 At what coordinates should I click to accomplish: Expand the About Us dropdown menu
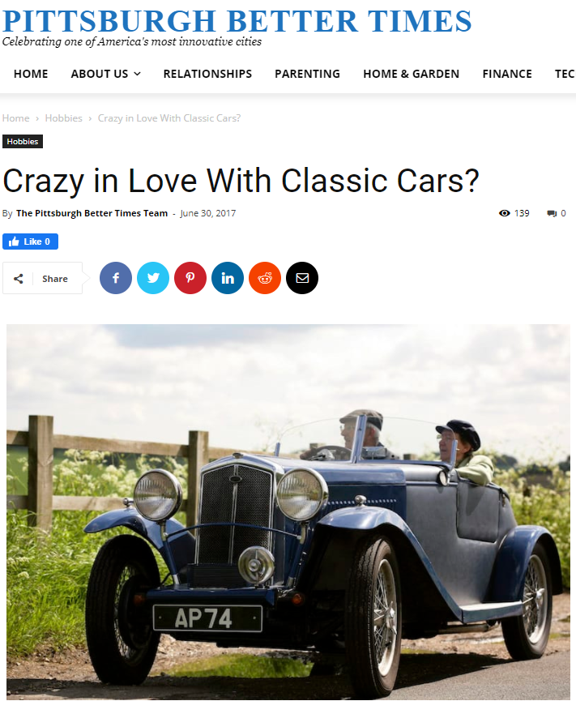pos(106,74)
